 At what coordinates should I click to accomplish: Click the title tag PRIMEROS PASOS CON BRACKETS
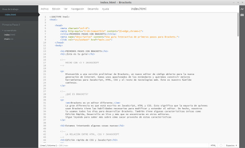(88, 34)
